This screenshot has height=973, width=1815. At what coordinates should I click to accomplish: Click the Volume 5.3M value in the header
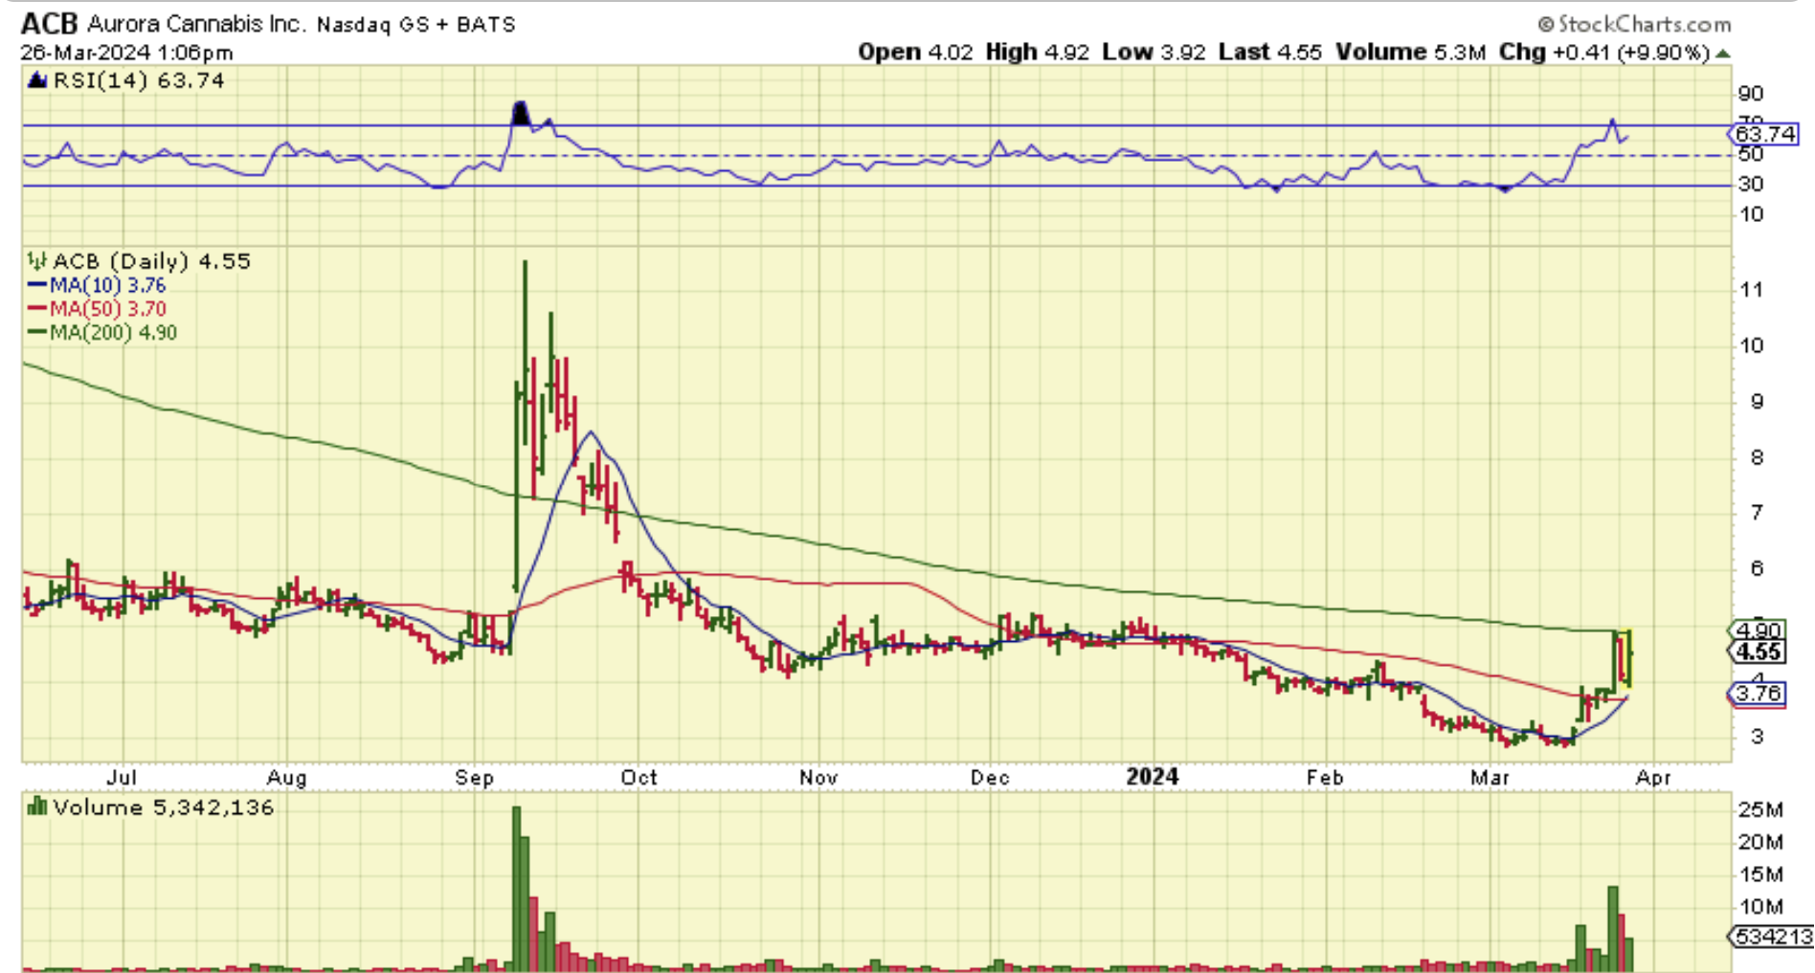[x=1411, y=52]
